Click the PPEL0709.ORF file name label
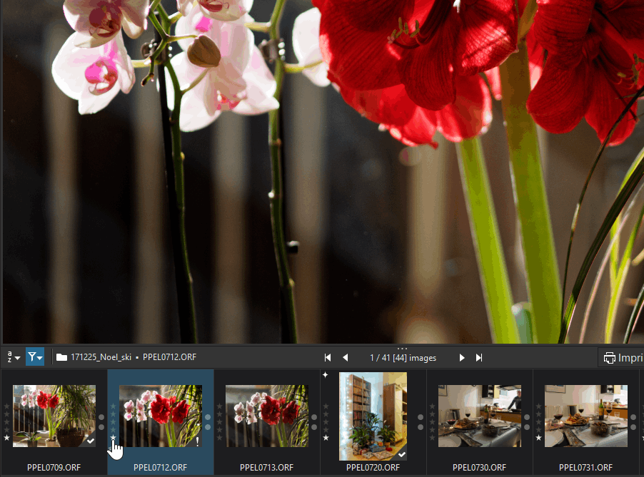This screenshot has height=477, width=644. [54, 468]
